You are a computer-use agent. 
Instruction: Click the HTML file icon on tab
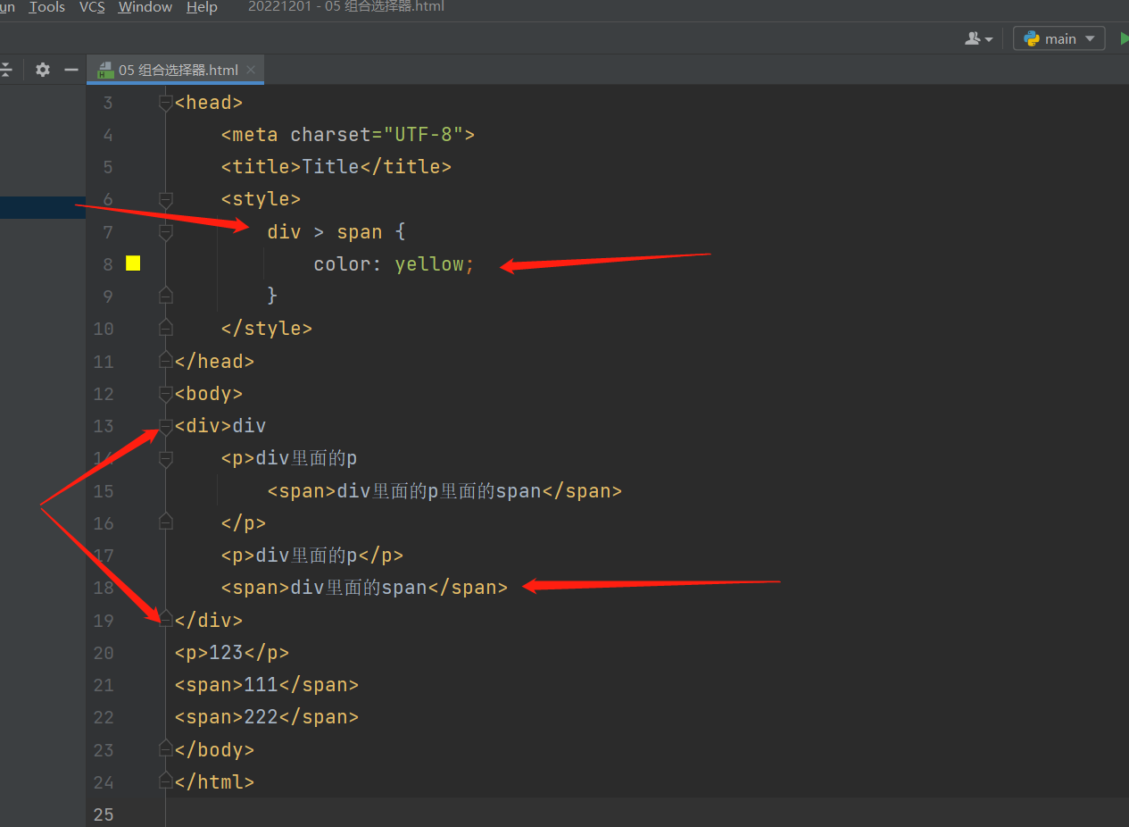105,70
